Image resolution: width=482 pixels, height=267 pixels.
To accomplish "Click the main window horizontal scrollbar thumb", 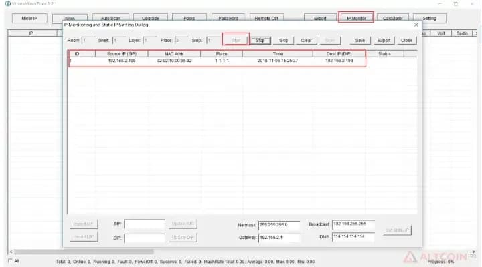I will (84, 252).
